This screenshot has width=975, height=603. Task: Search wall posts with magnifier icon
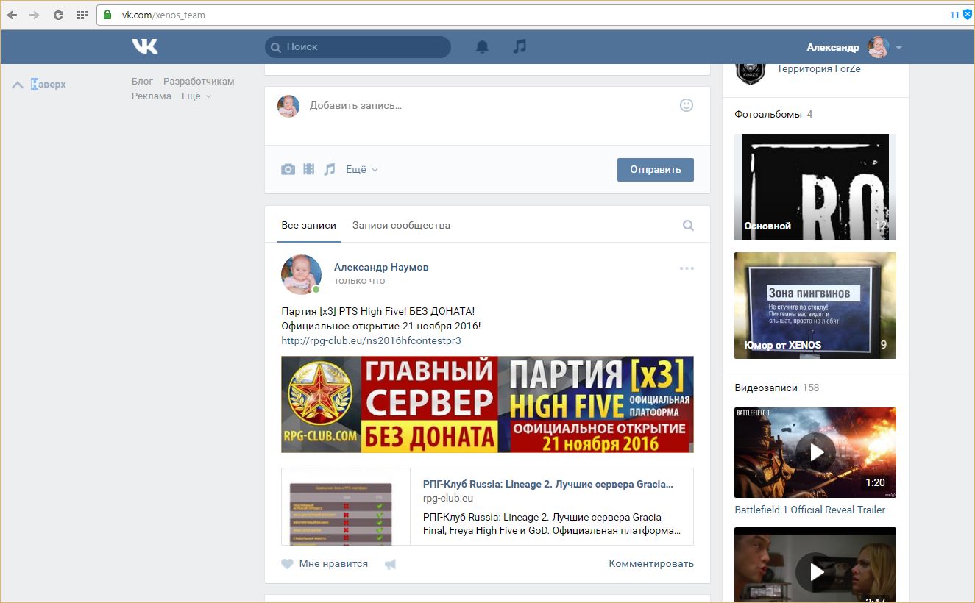click(x=688, y=226)
